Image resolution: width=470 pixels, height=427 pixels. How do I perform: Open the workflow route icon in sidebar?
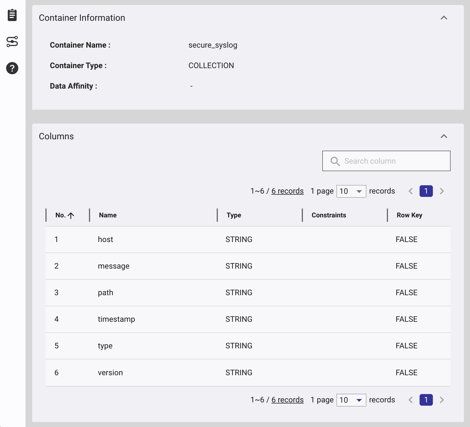coord(12,42)
